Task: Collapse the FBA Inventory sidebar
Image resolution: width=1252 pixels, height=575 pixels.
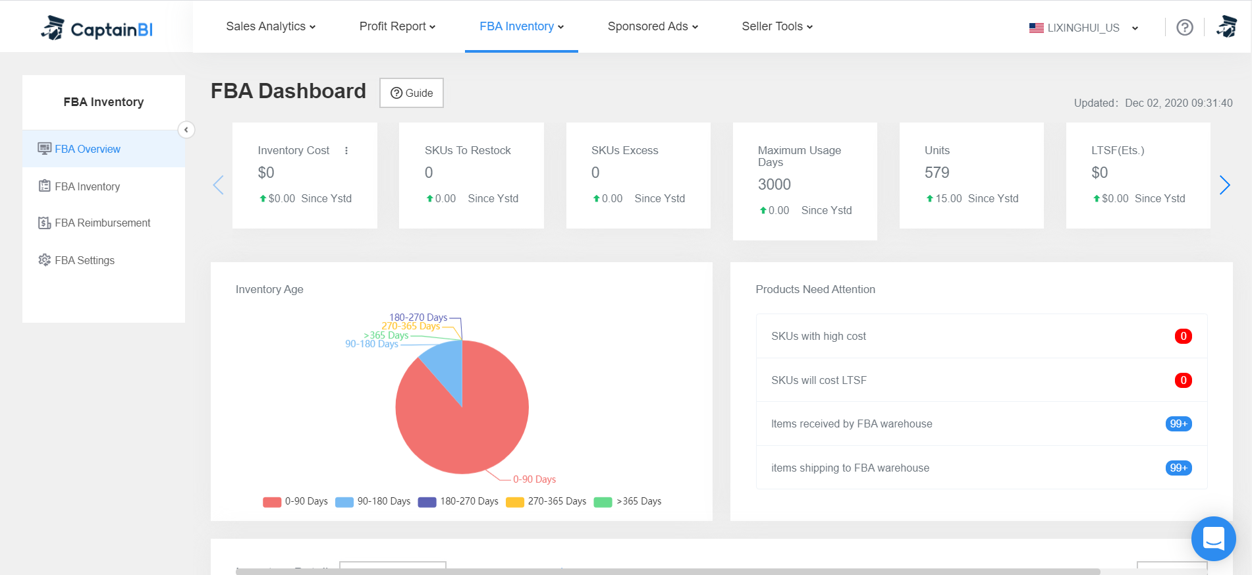Action: tap(186, 130)
